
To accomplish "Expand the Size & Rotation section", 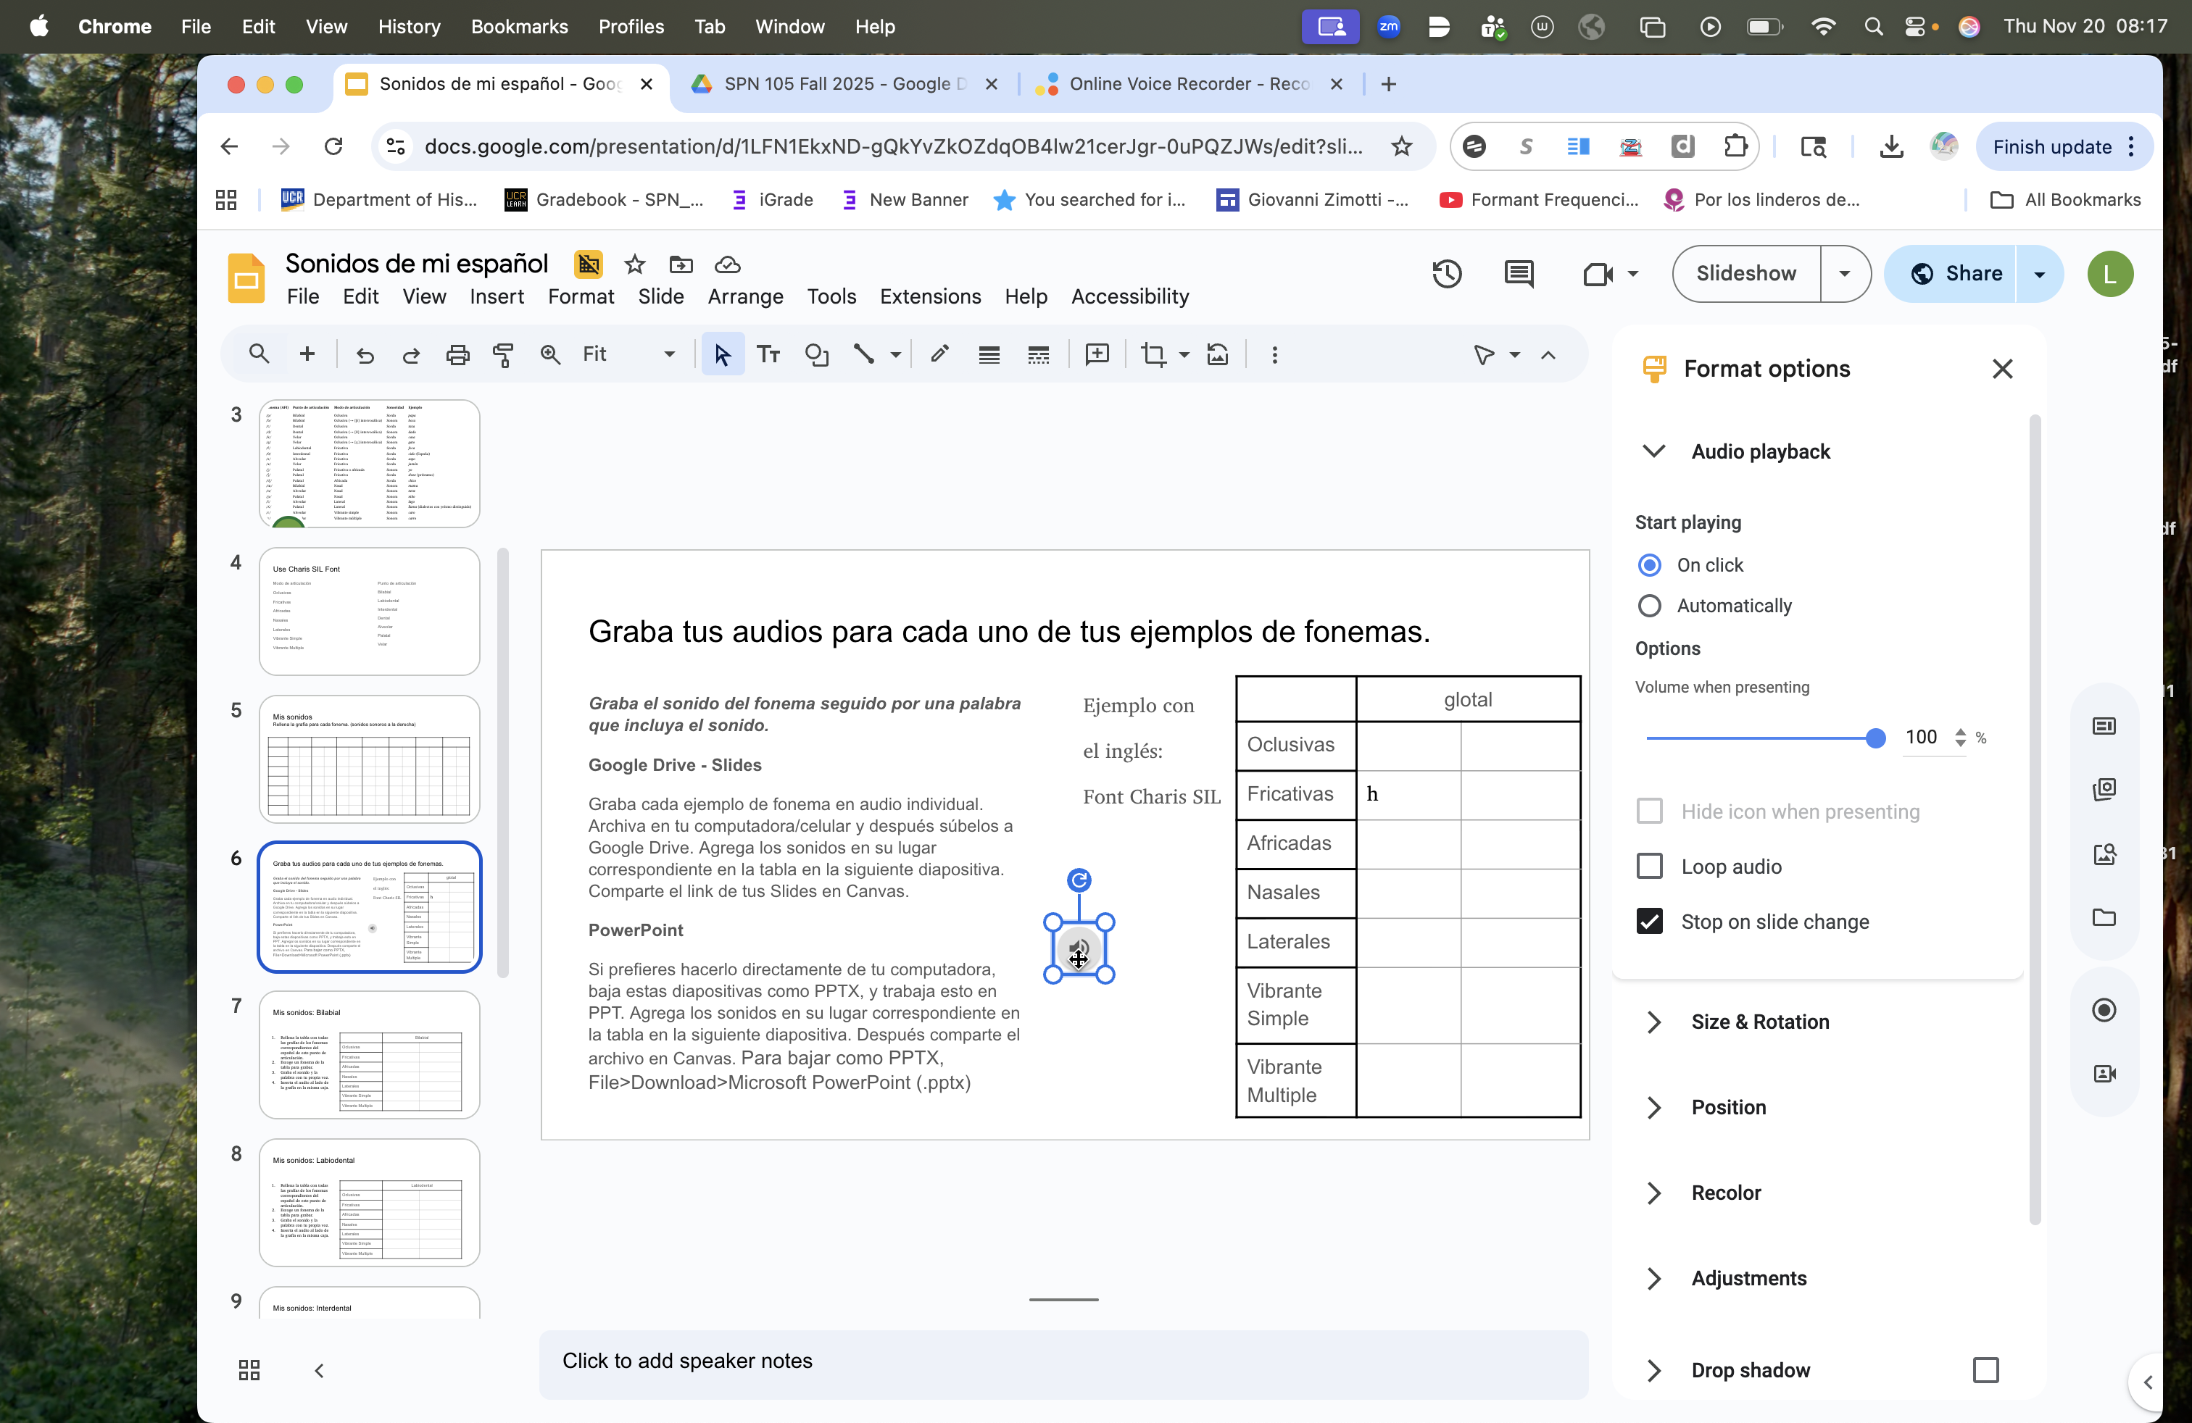I will tap(1654, 1022).
